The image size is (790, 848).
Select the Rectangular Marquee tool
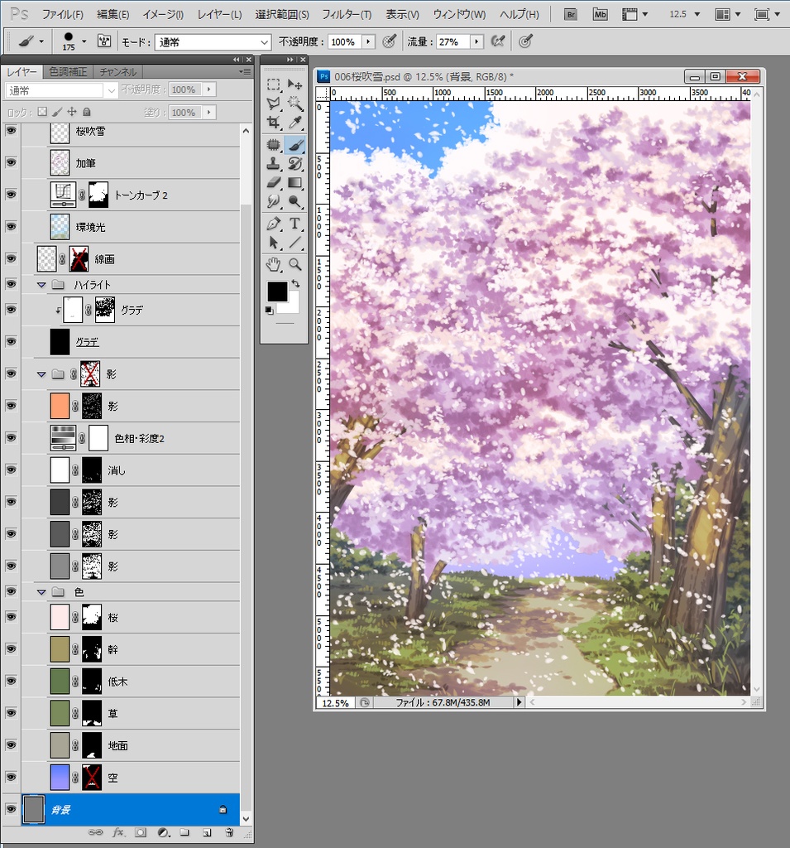(274, 84)
